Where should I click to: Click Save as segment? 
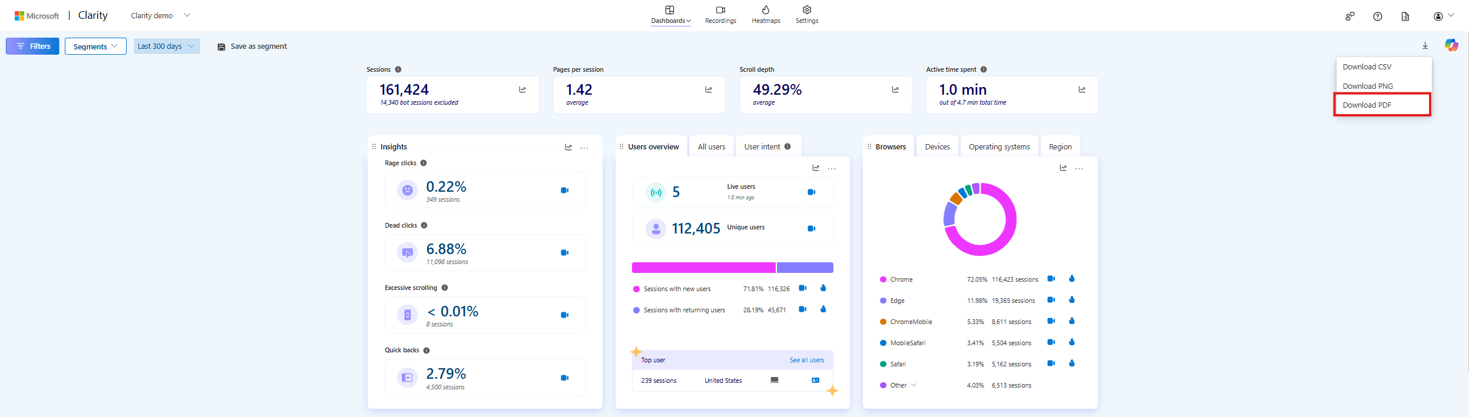coord(252,46)
